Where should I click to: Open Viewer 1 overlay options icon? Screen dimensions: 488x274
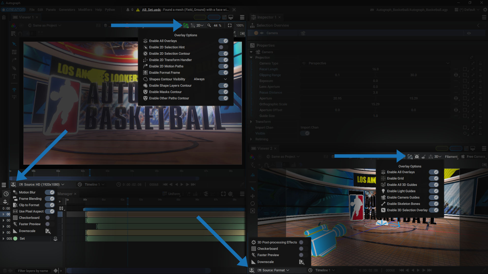tap(186, 25)
